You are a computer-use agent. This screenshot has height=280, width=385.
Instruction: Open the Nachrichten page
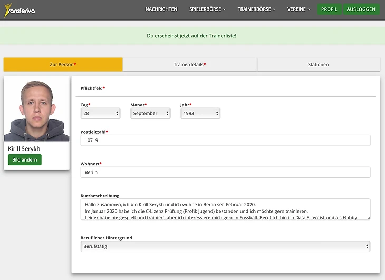click(x=161, y=9)
